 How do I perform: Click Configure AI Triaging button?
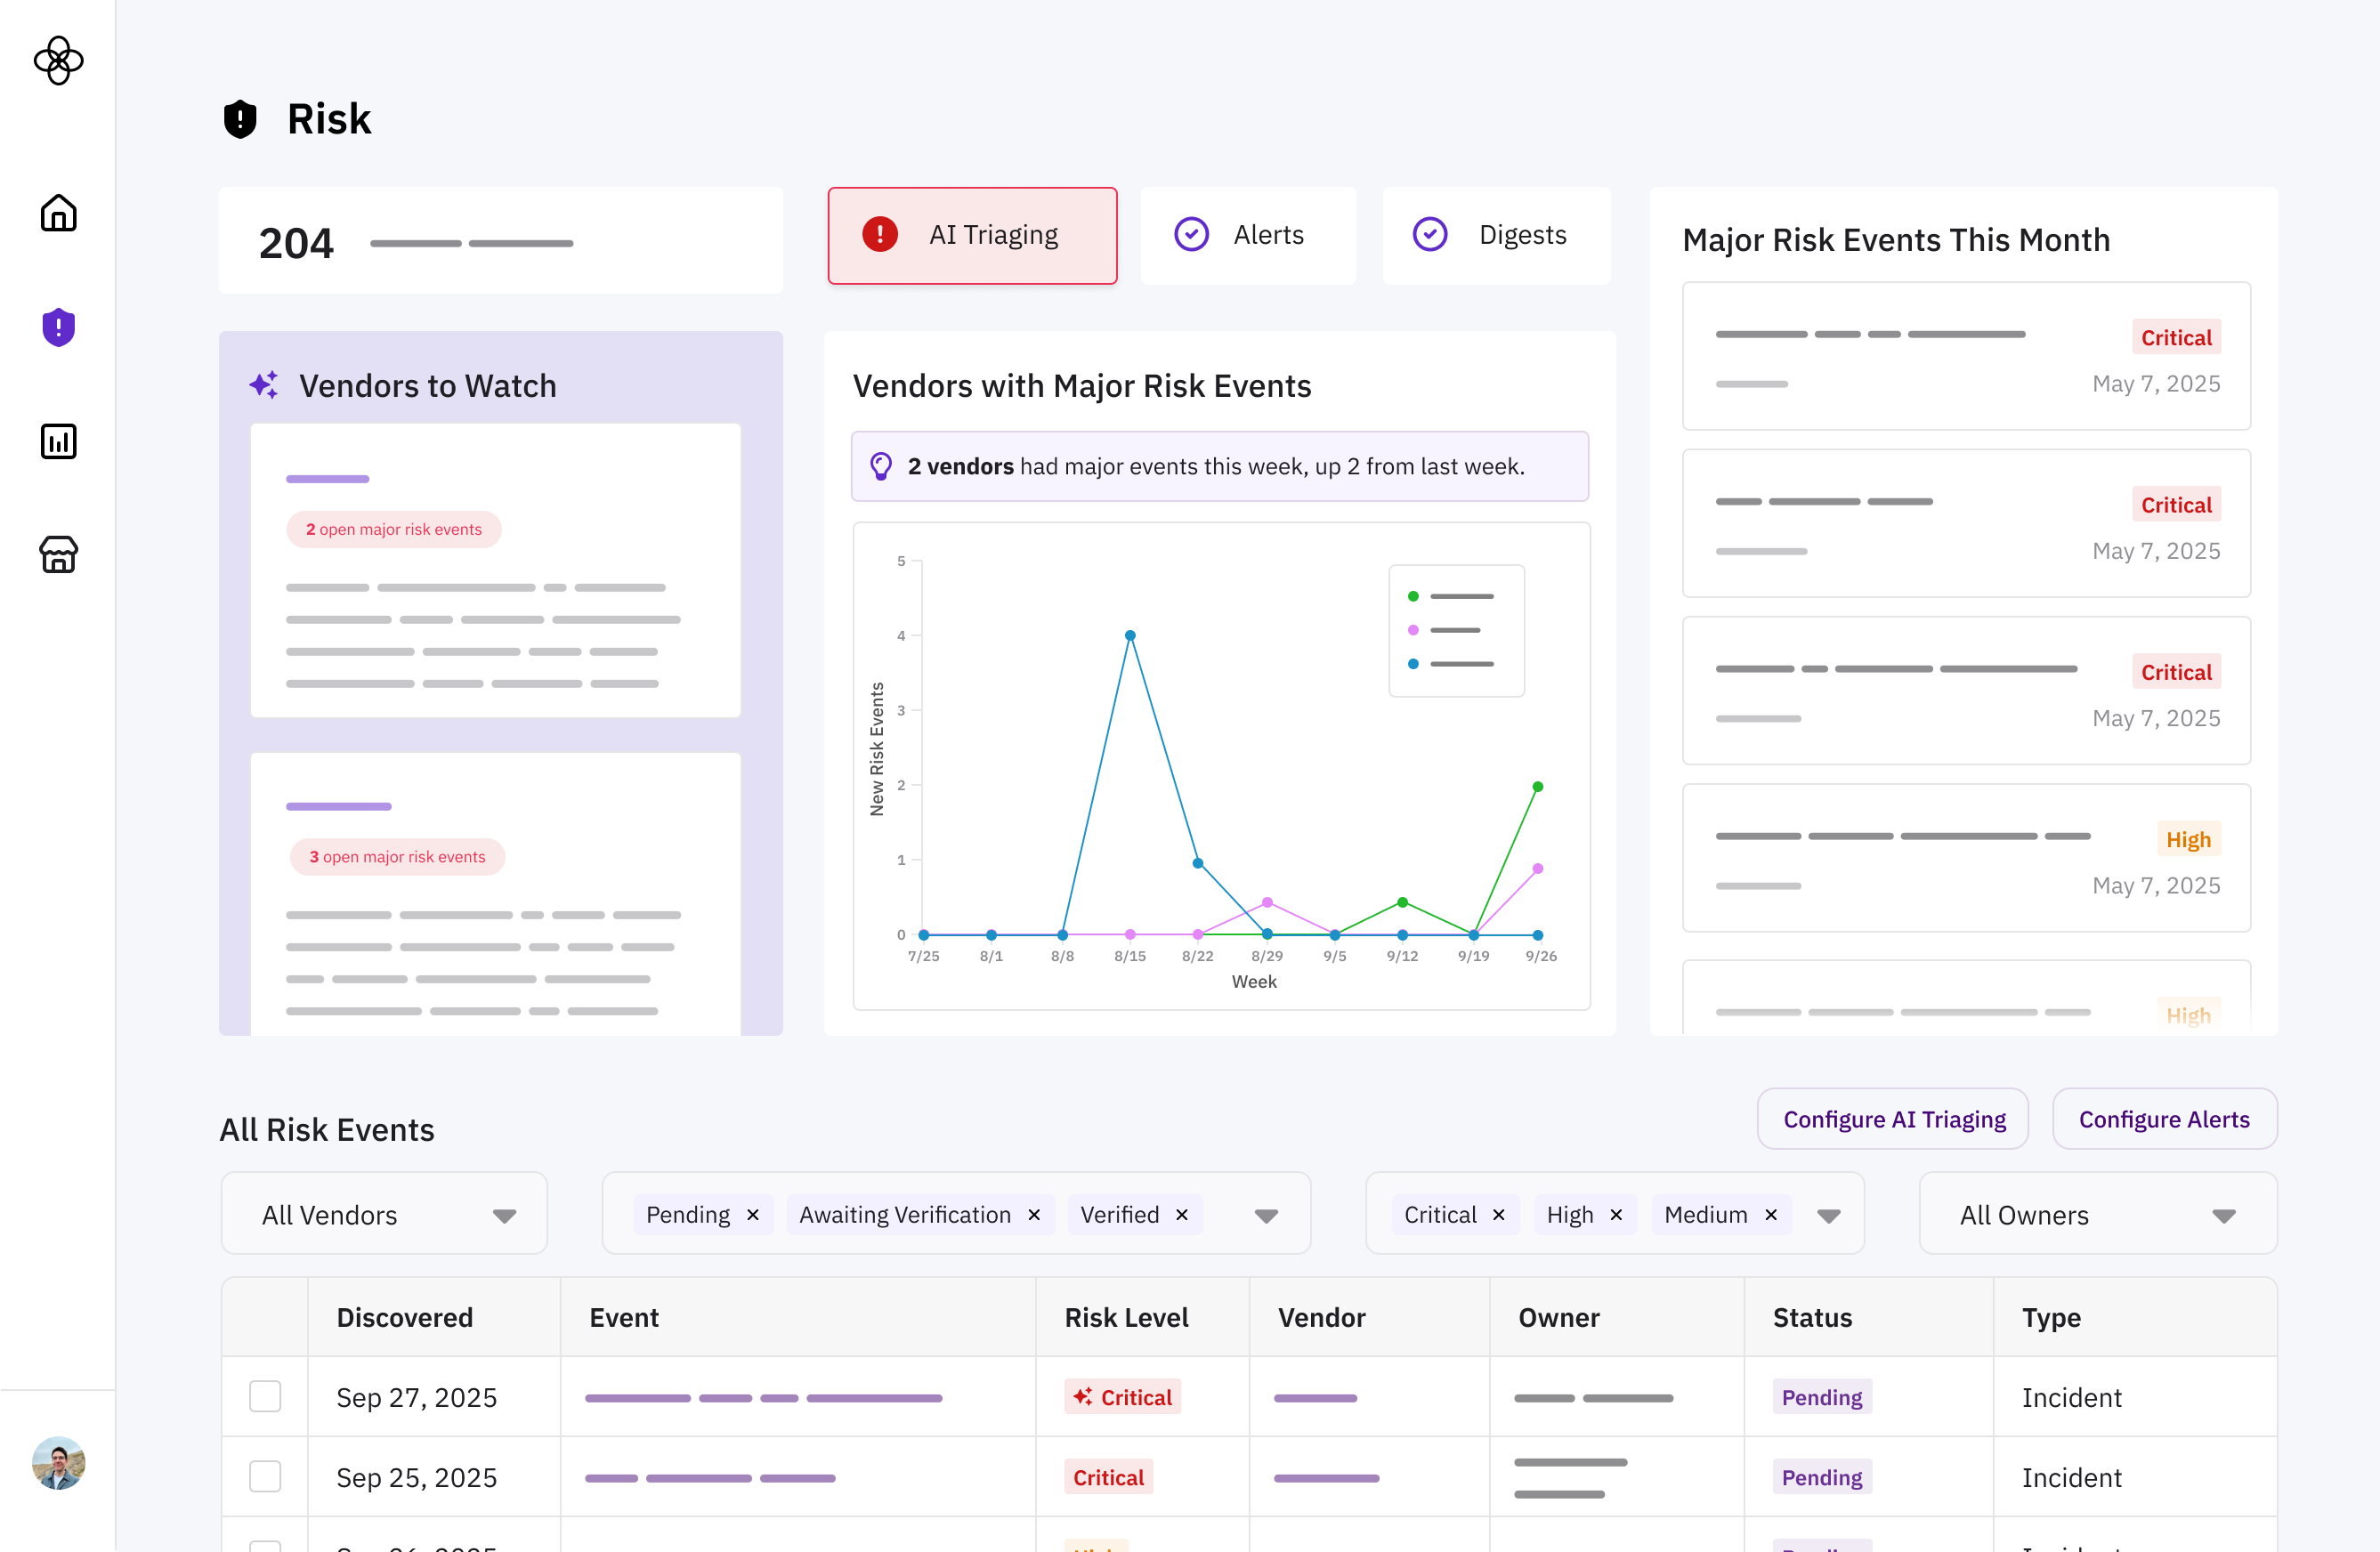1893,1119
